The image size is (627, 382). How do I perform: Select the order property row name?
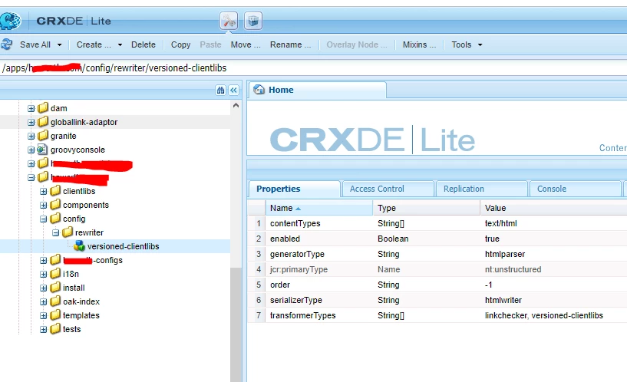click(x=280, y=285)
